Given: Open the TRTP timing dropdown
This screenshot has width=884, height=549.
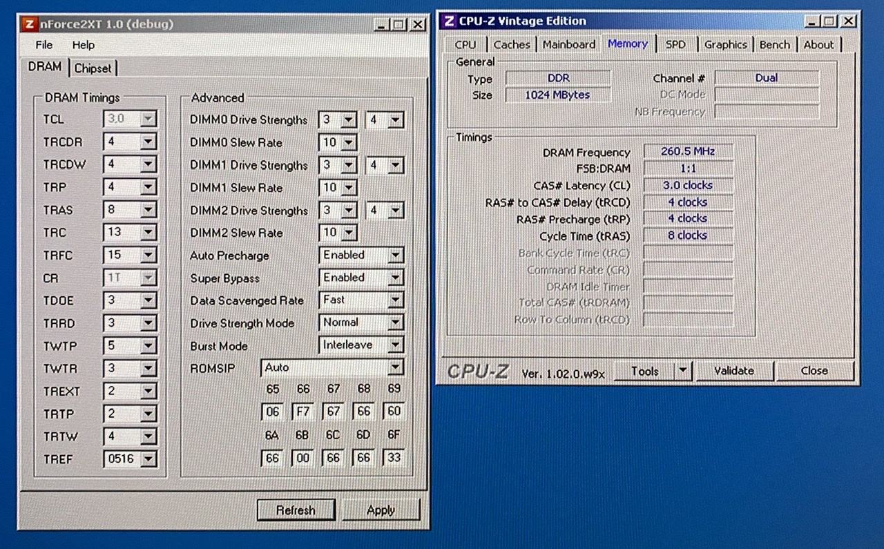Looking at the screenshot, I should (x=130, y=414).
